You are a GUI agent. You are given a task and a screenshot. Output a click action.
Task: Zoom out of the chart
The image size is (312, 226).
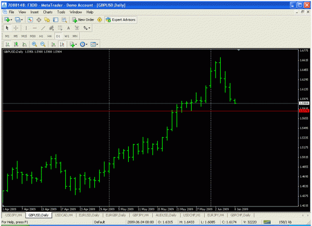43,44
